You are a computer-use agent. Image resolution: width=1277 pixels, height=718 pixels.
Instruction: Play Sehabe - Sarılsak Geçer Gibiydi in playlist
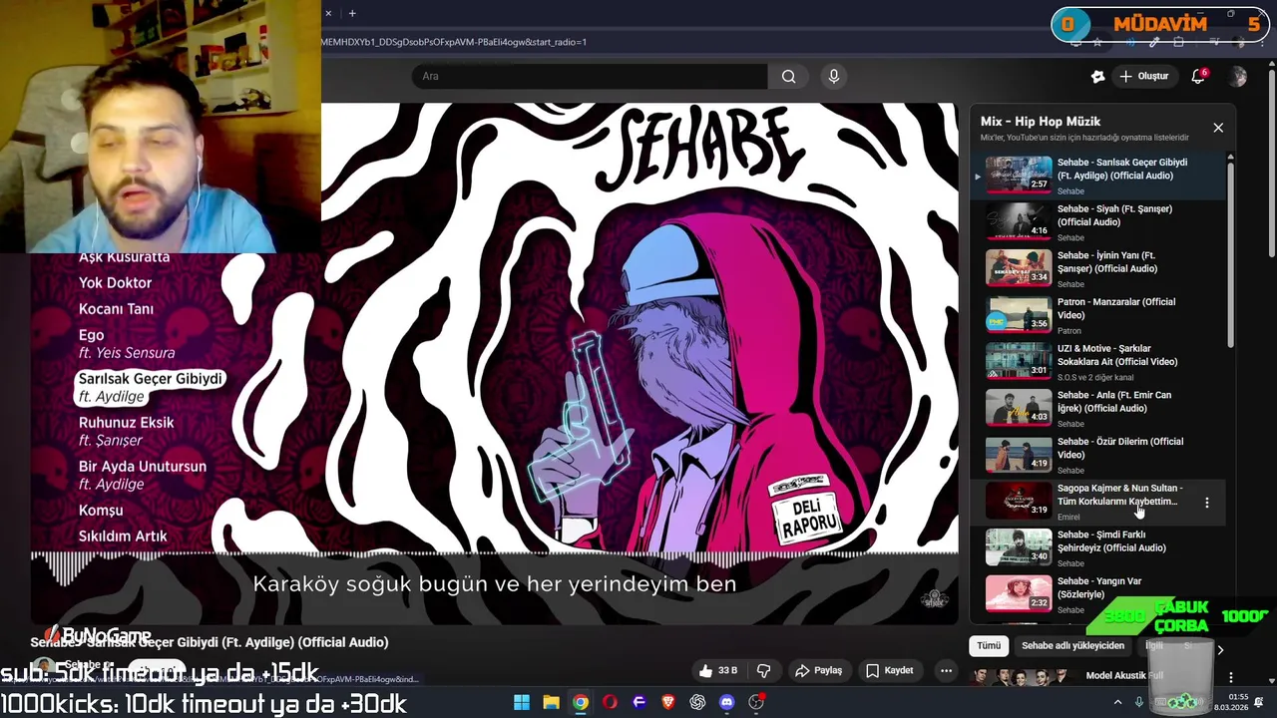[1099, 176]
